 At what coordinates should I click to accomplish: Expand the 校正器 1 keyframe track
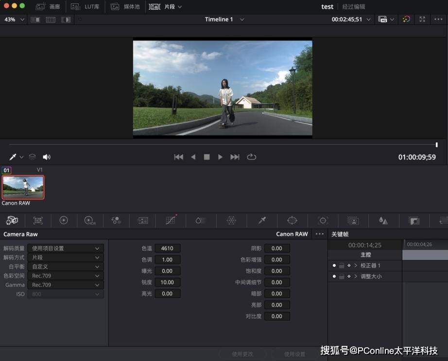[356, 266]
